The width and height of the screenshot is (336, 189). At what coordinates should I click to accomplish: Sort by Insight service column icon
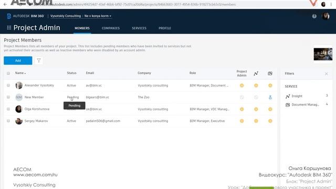pos(256,73)
